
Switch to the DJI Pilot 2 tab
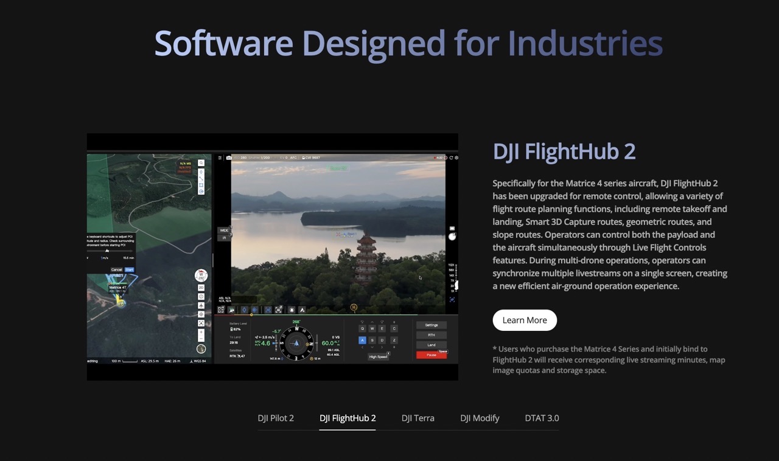(x=276, y=418)
